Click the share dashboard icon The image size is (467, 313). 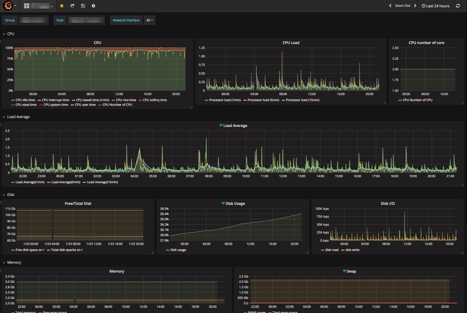pos(72,6)
